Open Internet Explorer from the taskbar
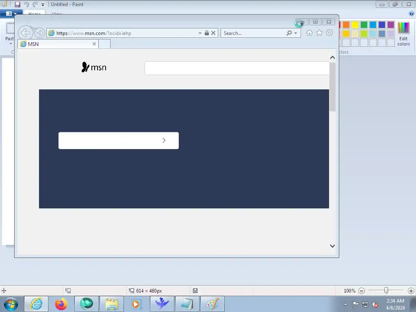The image size is (416, 312). click(36, 304)
